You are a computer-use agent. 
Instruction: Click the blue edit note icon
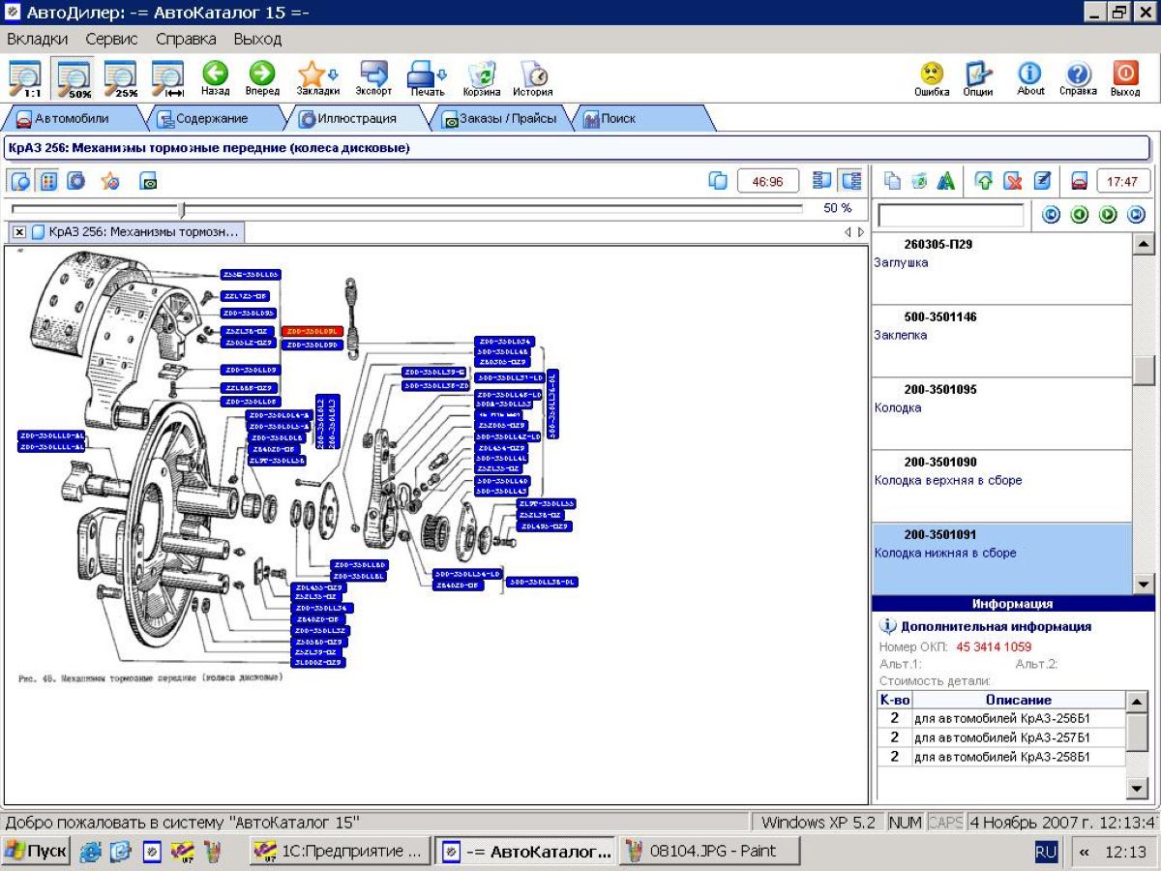click(1041, 181)
